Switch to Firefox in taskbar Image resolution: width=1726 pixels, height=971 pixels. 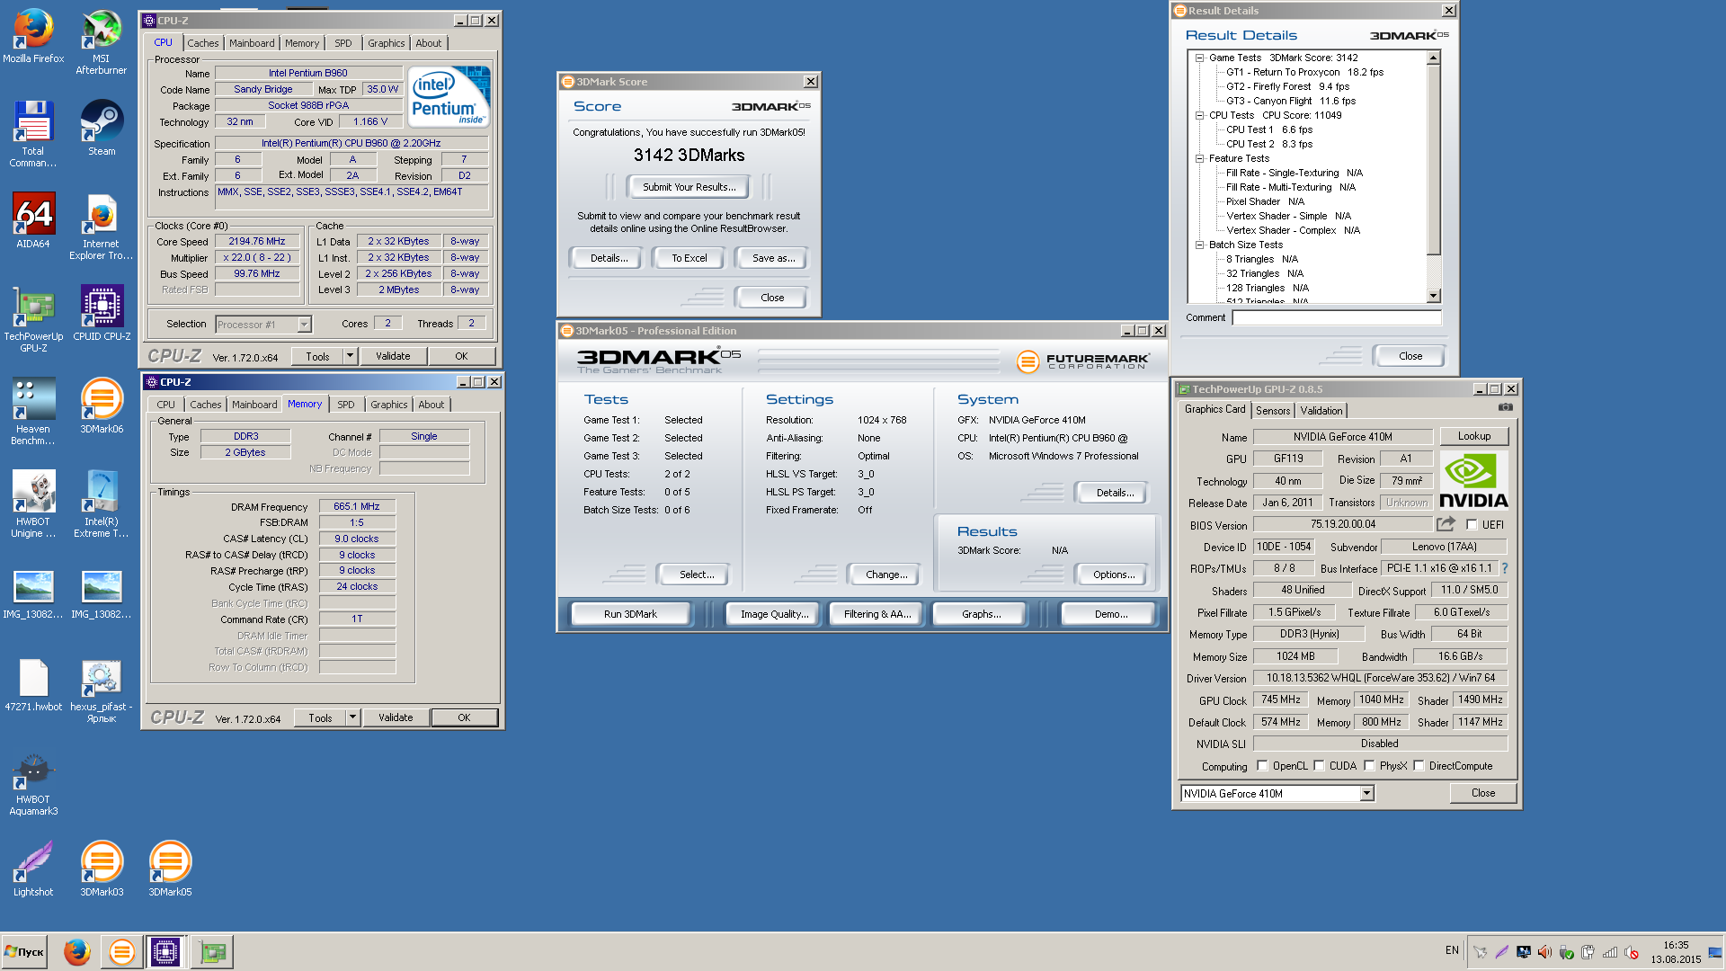77,951
